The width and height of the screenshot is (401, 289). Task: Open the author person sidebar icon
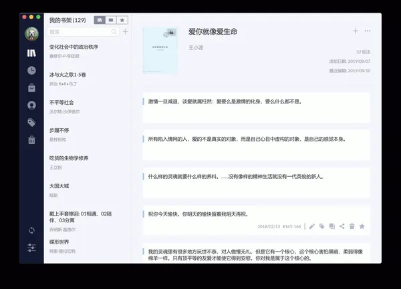point(31,105)
